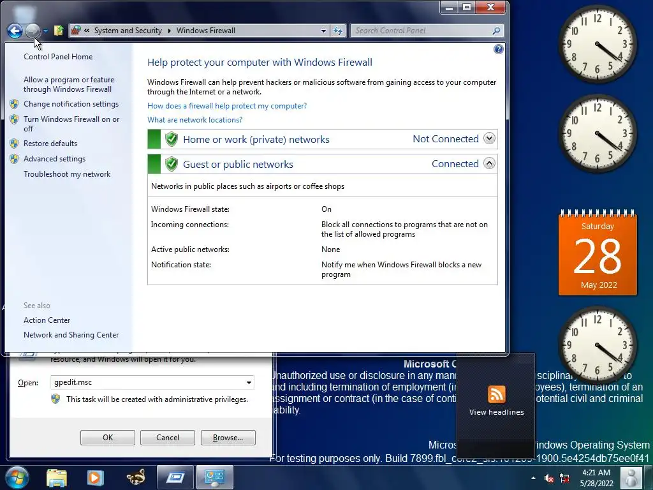Click shield icon beside Restore defaults

pyautogui.click(x=14, y=144)
